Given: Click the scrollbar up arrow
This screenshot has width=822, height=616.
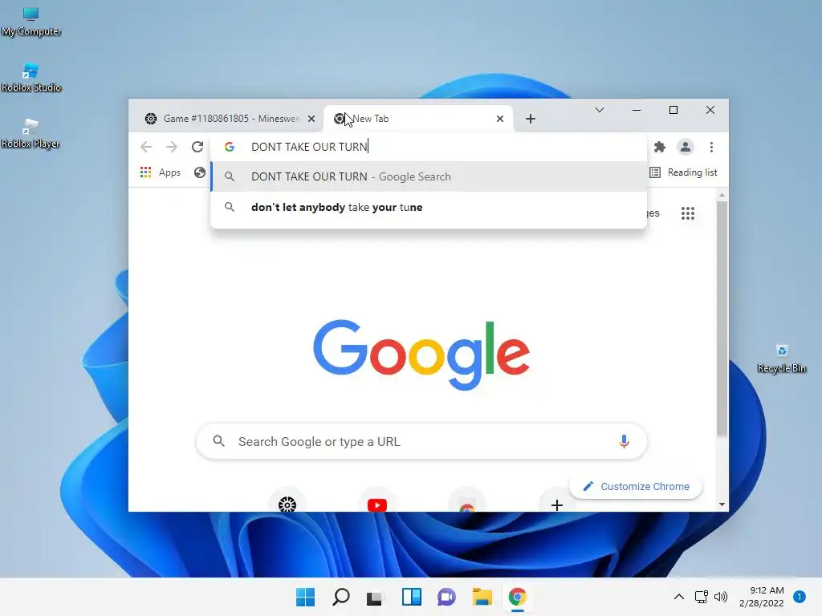Looking at the screenshot, I should point(722,195).
